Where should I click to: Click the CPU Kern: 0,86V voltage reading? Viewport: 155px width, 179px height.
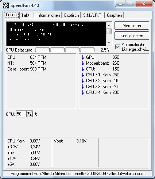coord(24,141)
